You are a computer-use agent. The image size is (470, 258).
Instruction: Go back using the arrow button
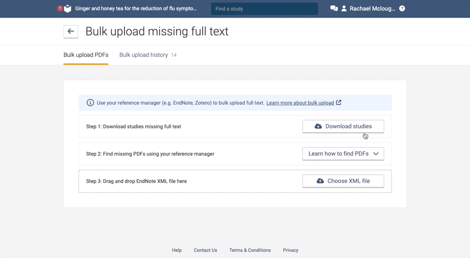point(71,31)
